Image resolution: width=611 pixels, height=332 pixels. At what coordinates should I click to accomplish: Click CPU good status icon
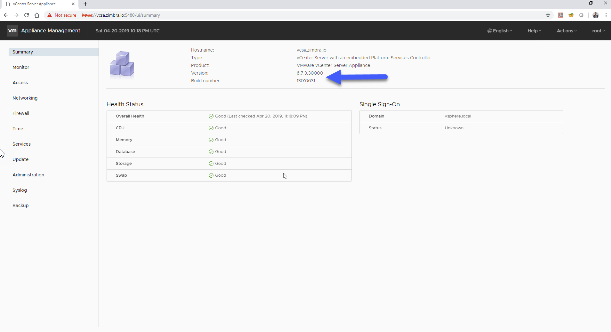[211, 128]
